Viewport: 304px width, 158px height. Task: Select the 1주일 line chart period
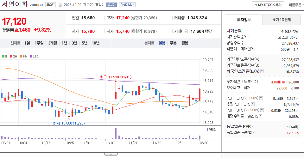pos(39,43)
